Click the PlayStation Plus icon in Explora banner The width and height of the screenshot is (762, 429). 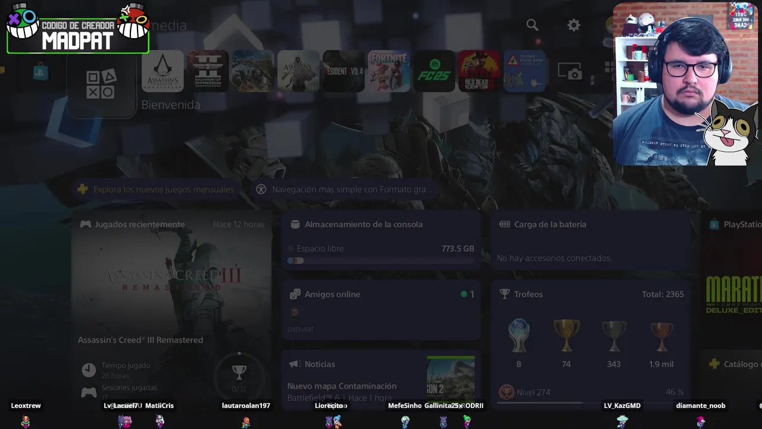coord(83,189)
